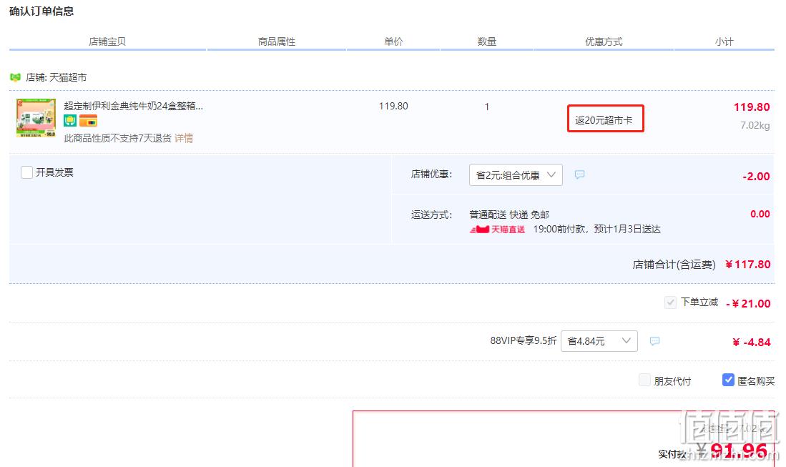Click the 天猫超市 store name
Screen dimensions: 786x467
coord(68,78)
